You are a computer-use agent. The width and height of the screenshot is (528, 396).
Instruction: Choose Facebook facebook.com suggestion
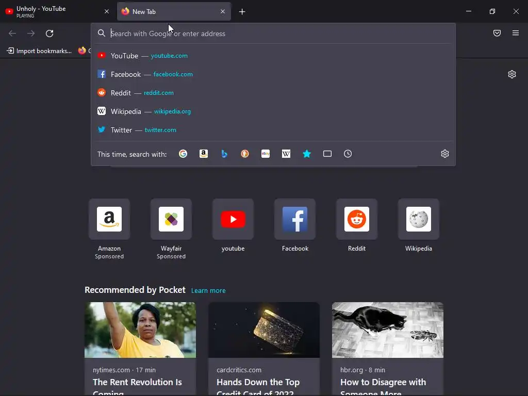tap(273, 74)
